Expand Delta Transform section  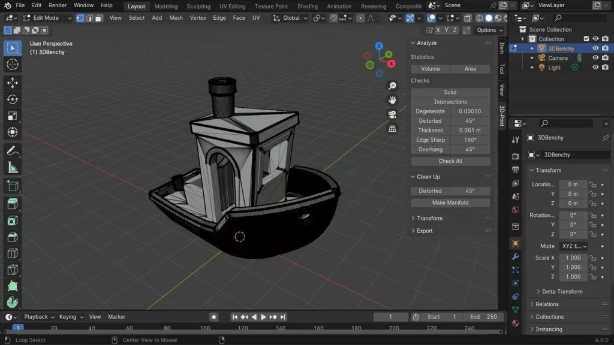pyautogui.click(x=562, y=292)
